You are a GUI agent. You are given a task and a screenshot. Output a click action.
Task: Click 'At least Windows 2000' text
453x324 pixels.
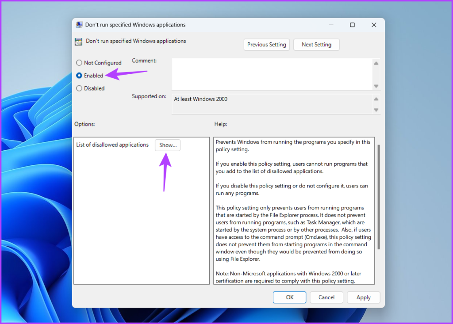click(200, 99)
